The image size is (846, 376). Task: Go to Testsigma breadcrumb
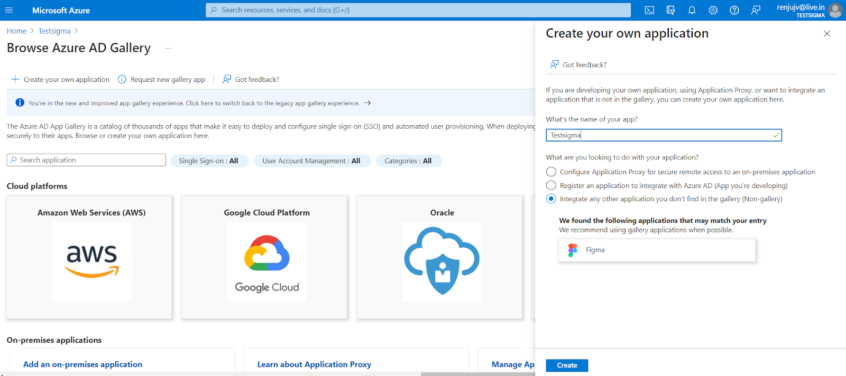click(54, 31)
